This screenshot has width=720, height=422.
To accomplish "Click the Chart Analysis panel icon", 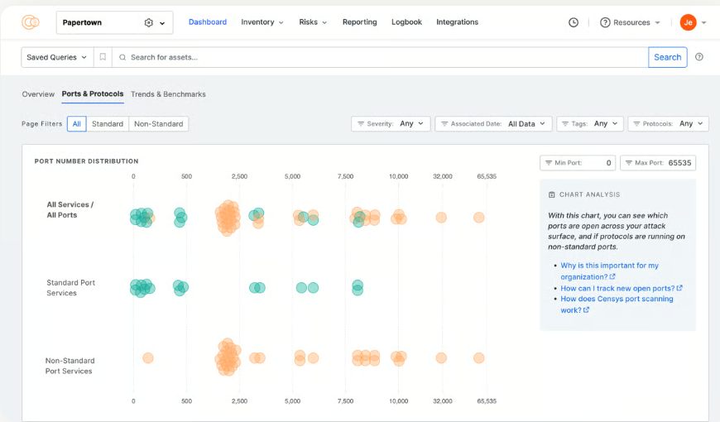I will (552, 194).
